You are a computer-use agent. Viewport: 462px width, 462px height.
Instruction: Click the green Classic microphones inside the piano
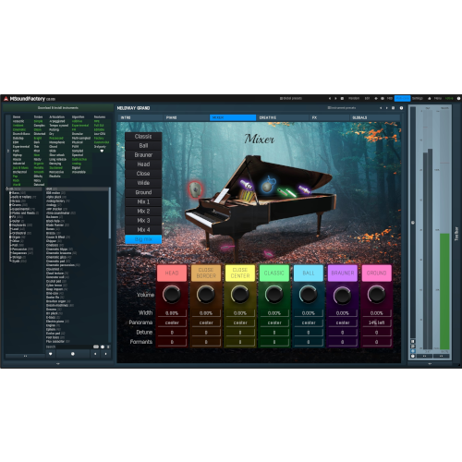click(x=286, y=192)
